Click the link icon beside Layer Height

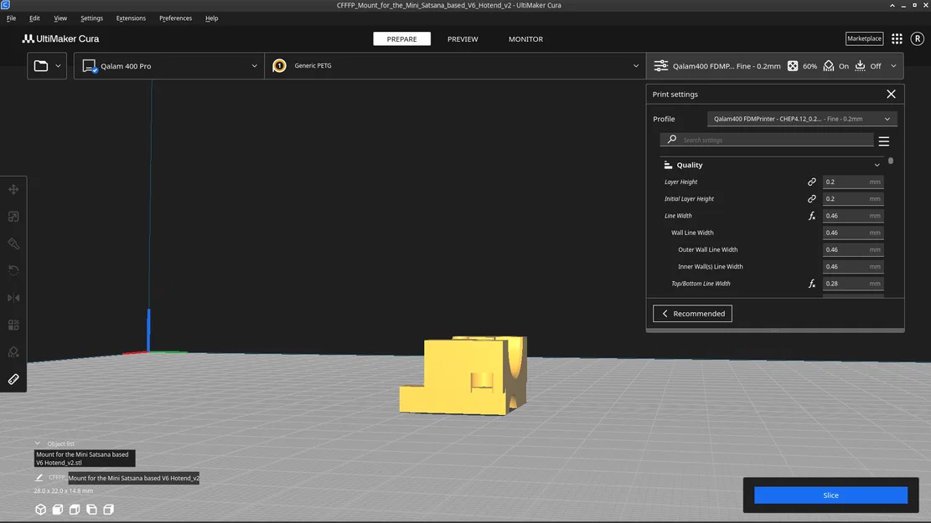[x=812, y=182]
